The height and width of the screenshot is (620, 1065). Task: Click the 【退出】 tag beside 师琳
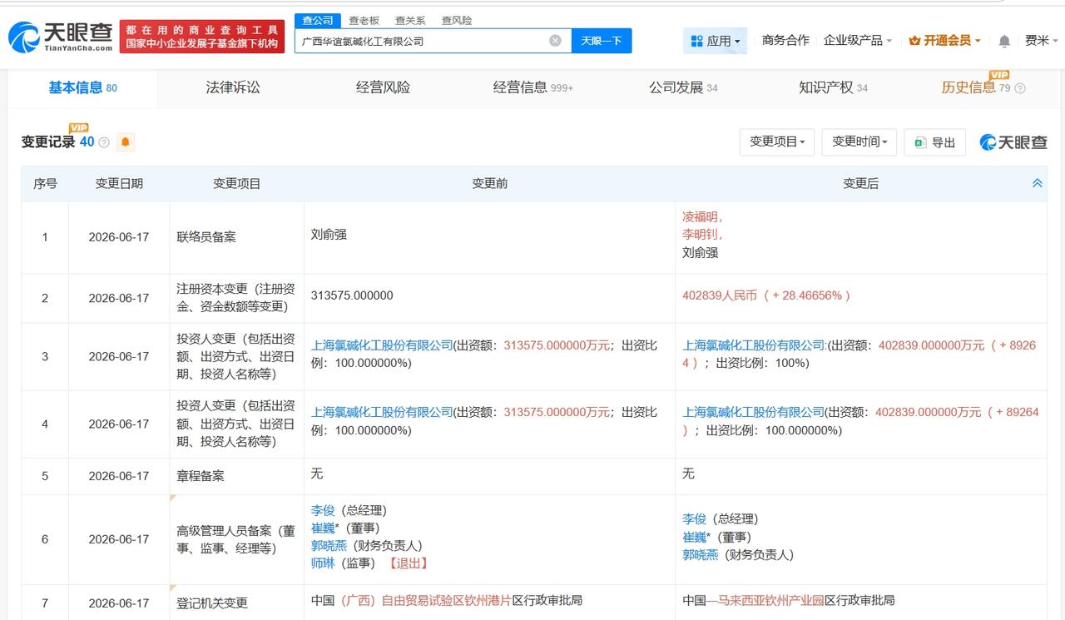pos(409,563)
